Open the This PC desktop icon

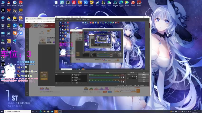tap(3, 3)
